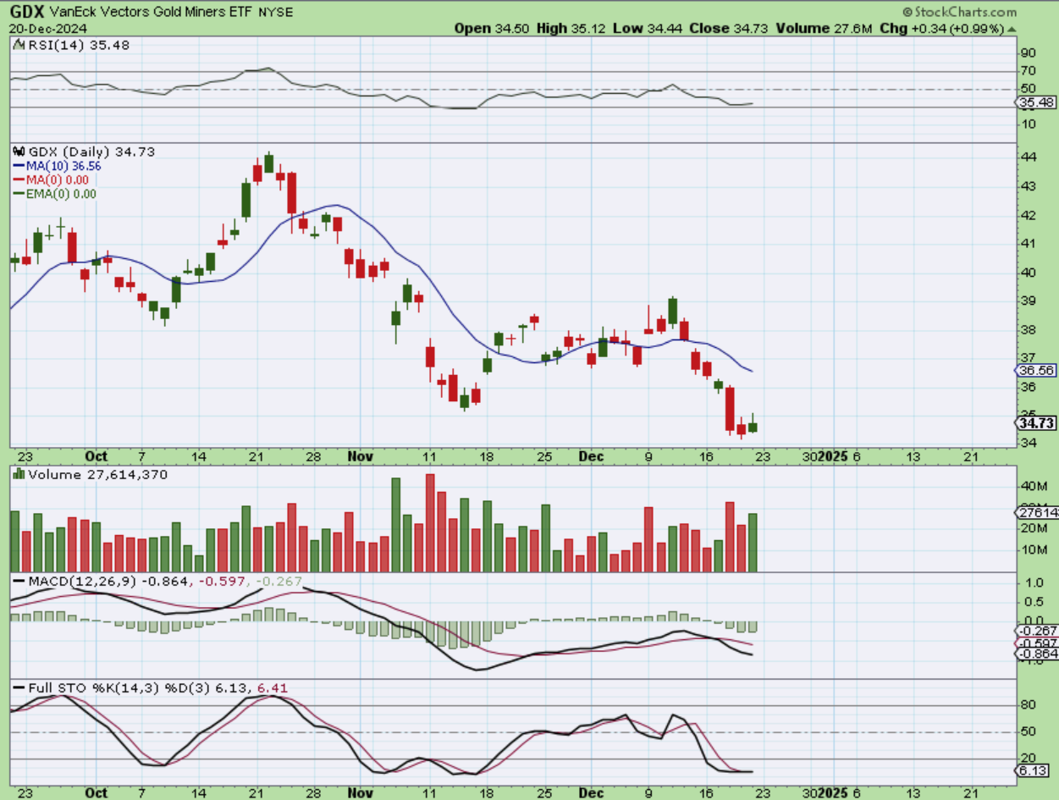Click the 70 label on RSI axis
The height and width of the screenshot is (800, 1059).
[x=1028, y=71]
